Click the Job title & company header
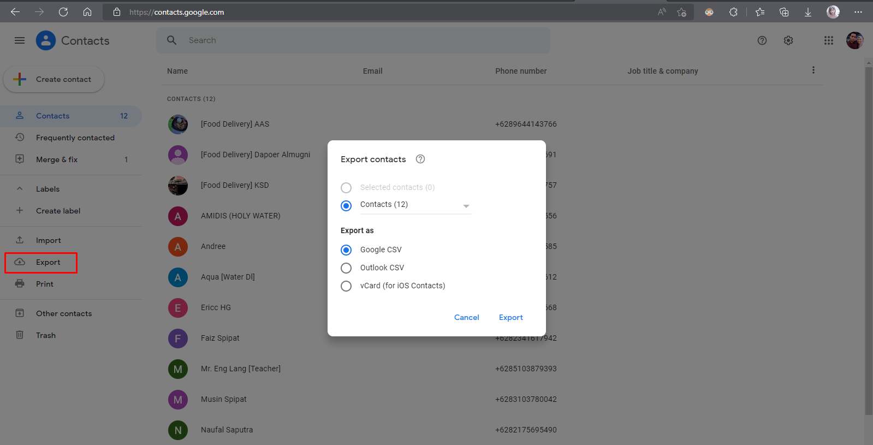 [x=663, y=71]
